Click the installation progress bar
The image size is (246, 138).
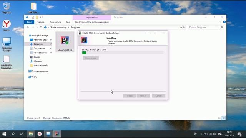click(123, 53)
